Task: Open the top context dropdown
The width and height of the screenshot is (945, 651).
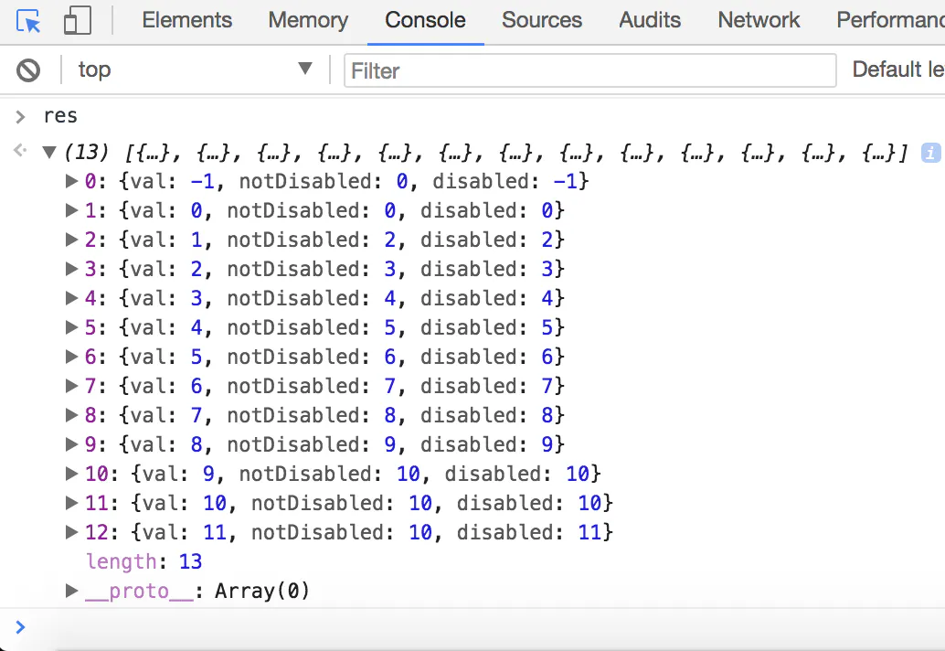Action: [196, 69]
